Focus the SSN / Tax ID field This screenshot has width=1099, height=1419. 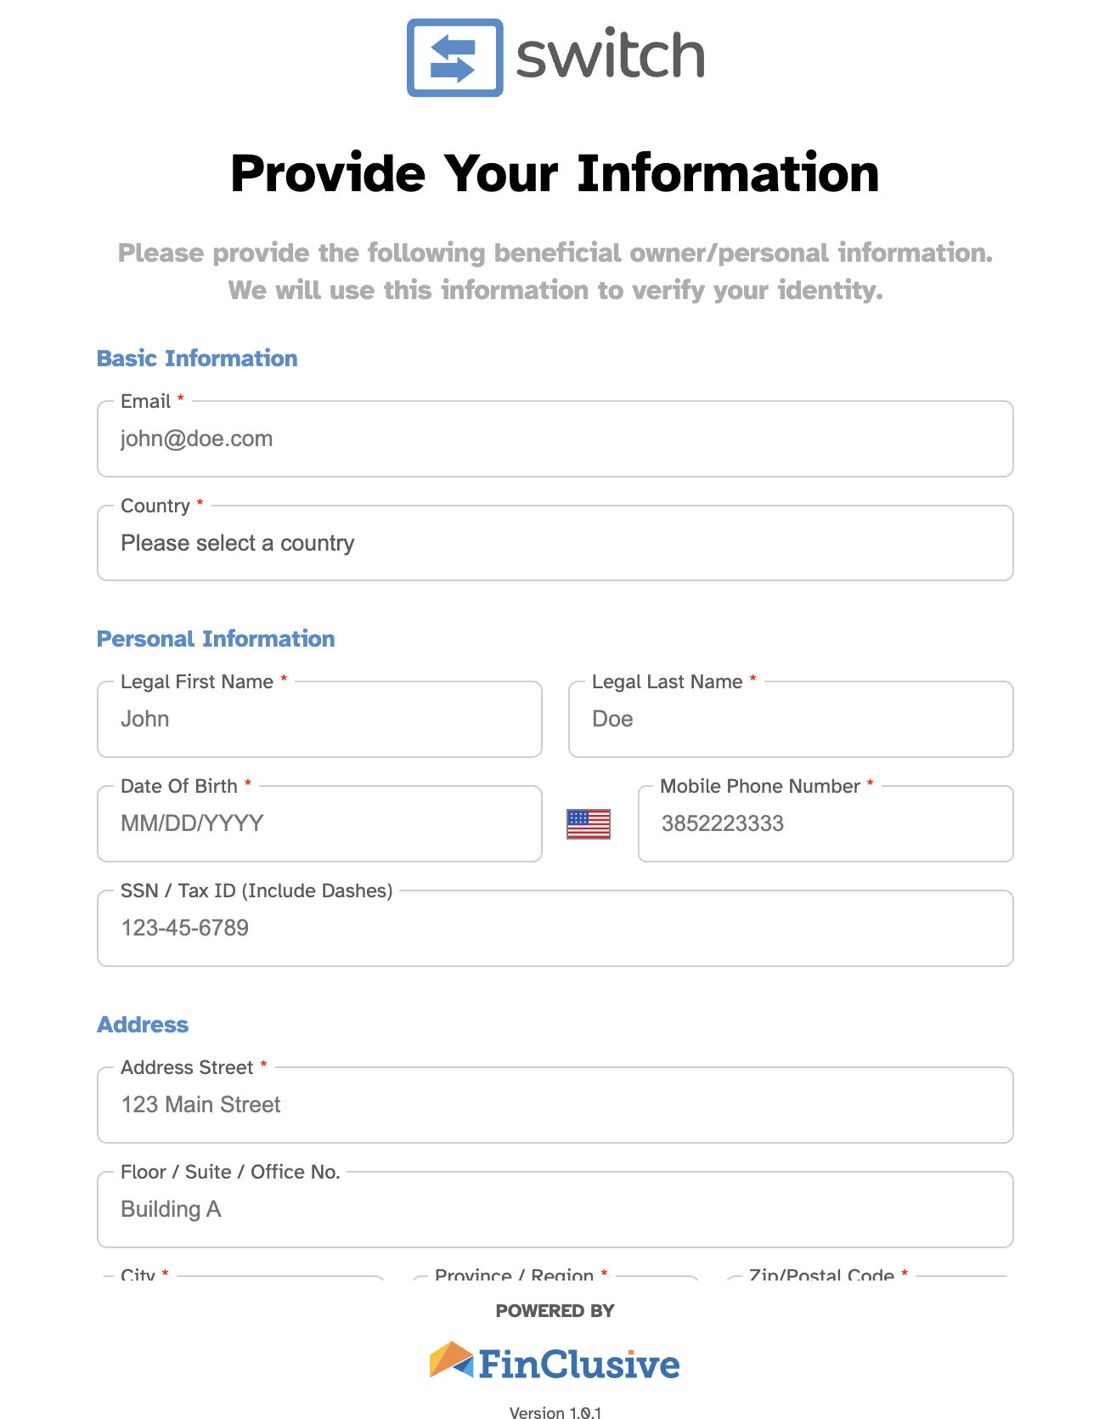point(555,928)
